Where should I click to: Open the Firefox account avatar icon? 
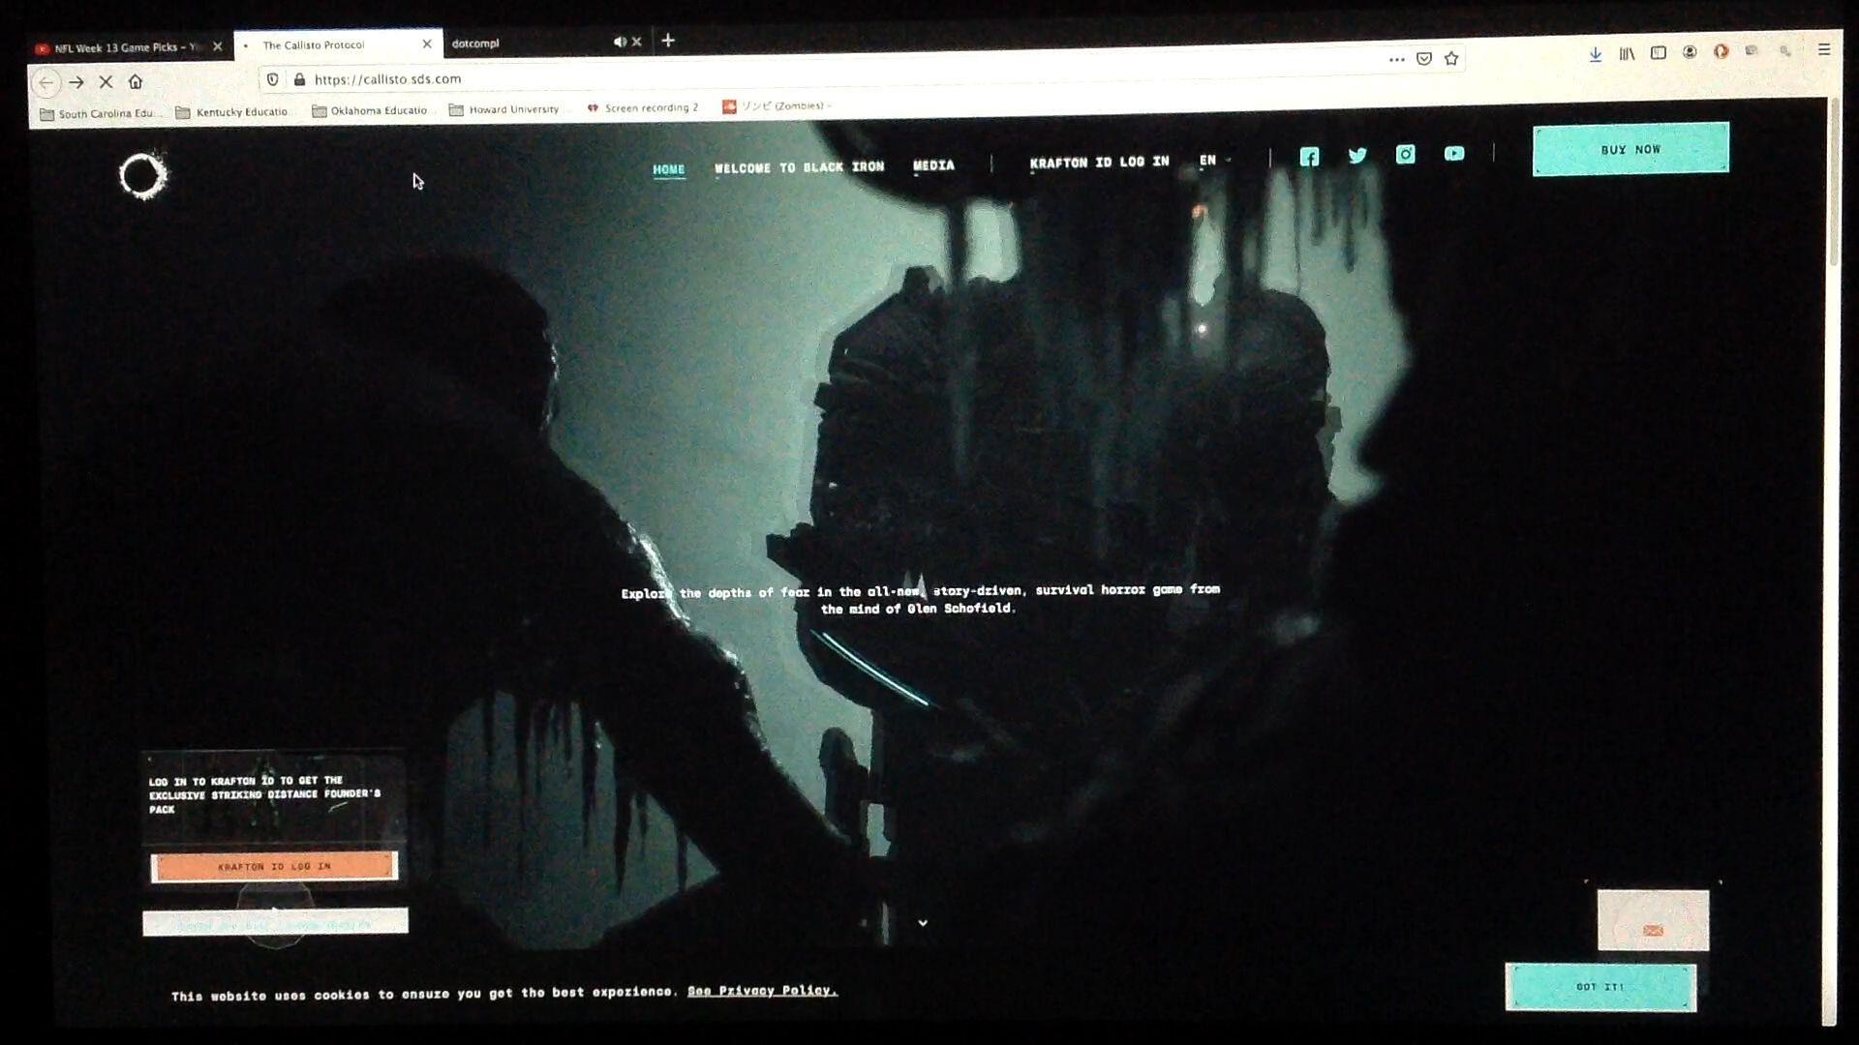(1690, 52)
